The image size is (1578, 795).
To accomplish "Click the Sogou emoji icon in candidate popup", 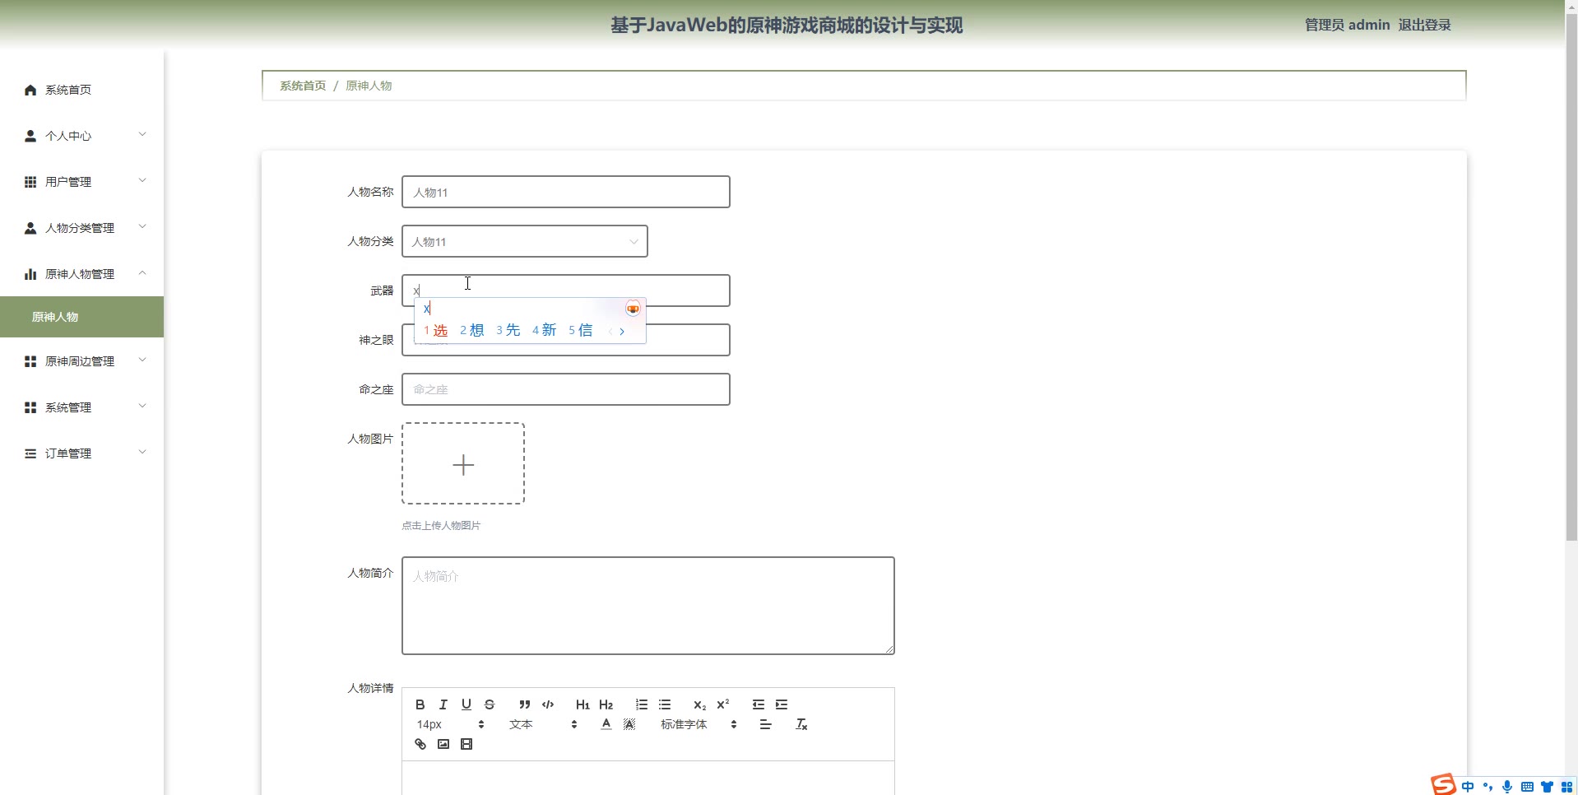I will tap(633, 309).
